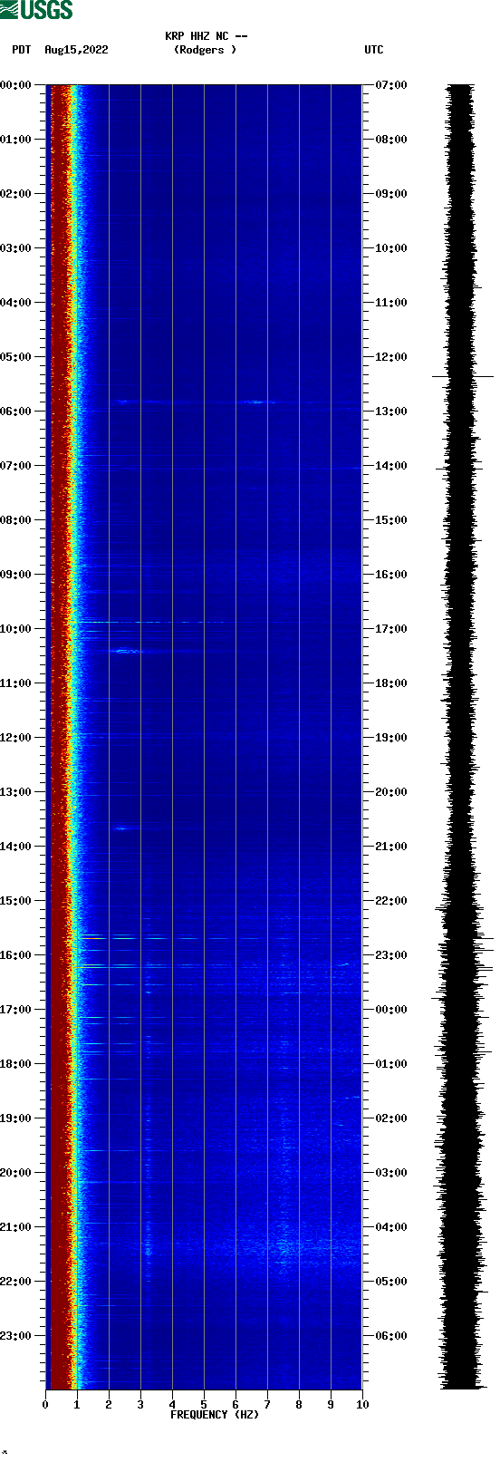Click the 4 frequency tick label

[172, 1405]
